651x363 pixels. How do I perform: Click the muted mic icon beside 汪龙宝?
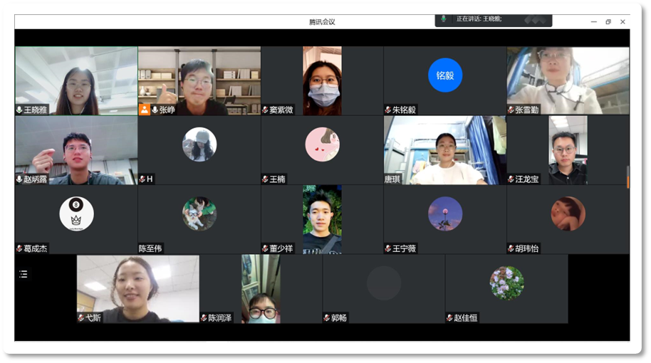click(x=511, y=179)
